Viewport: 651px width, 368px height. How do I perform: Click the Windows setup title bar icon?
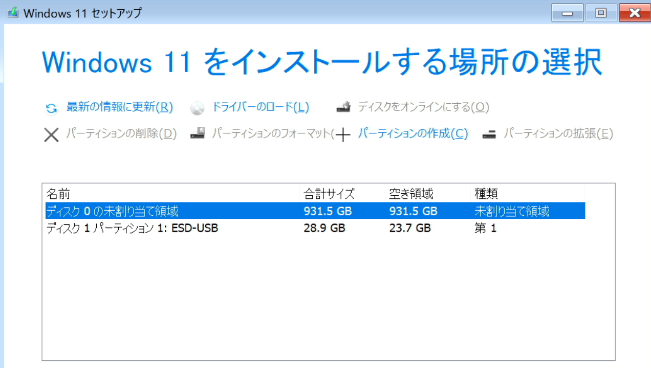click(13, 12)
